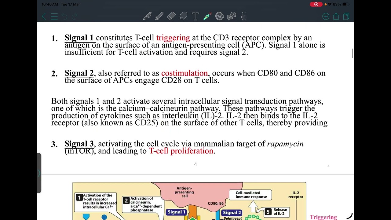Select the Eraser tool
Viewport: 391px width, 220px height.
pyautogui.click(x=171, y=16)
